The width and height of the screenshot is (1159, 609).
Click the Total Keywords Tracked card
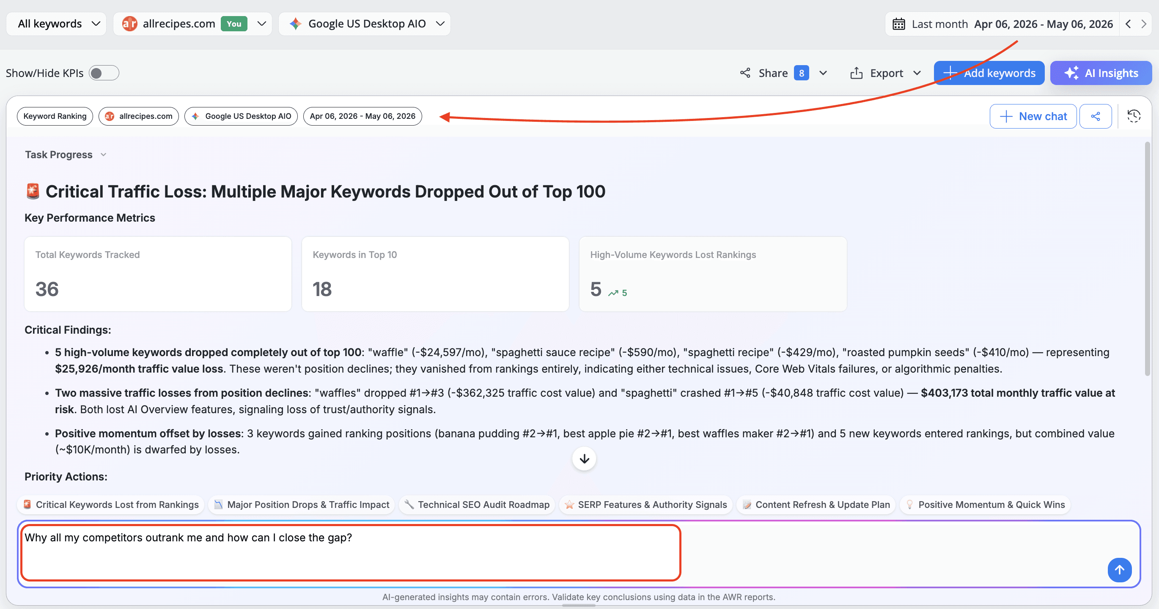pyautogui.click(x=158, y=274)
